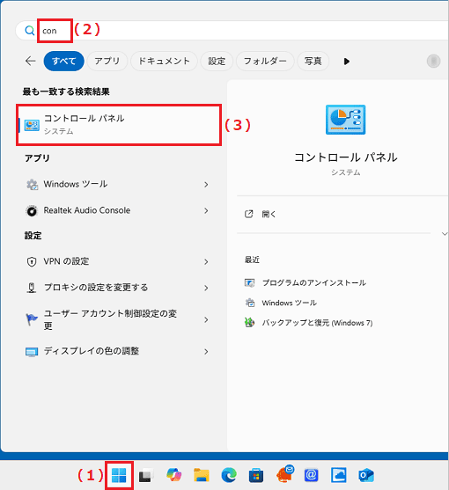
Task: Show more filter tabs with arrow
Action: (347, 62)
